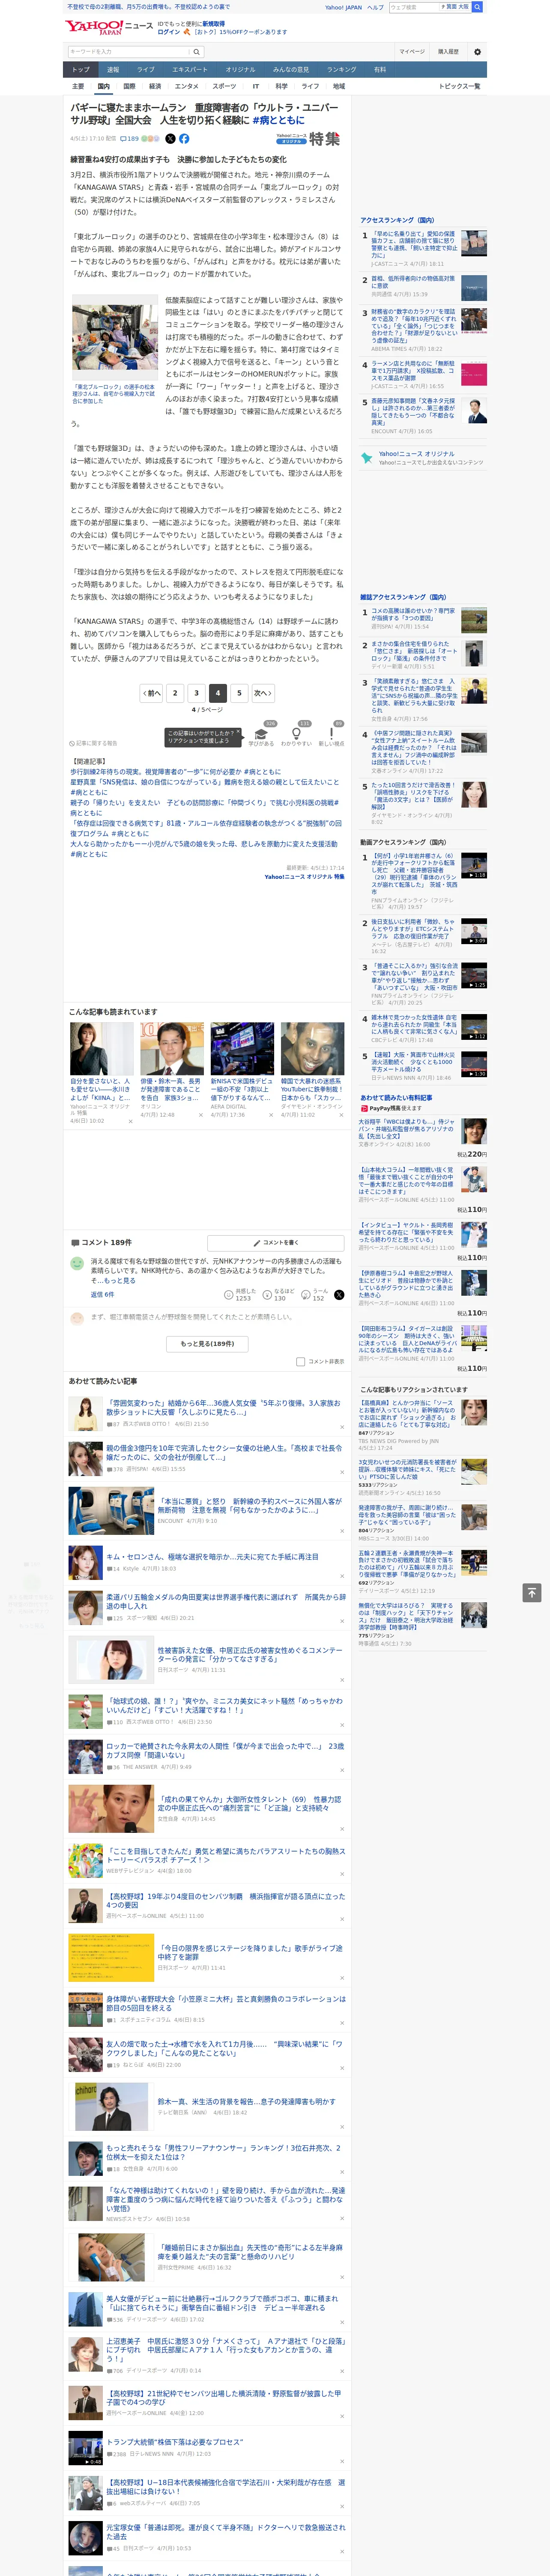Image resolution: width=550 pixels, height=2576 pixels.
Task: Click the Yahoo!ニュース オリジナル 特集 badge
Action: (x=308, y=139)
